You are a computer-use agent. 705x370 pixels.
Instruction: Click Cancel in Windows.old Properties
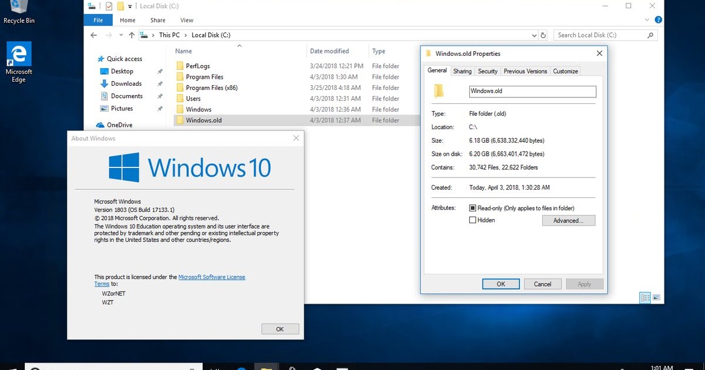point(543,284)
